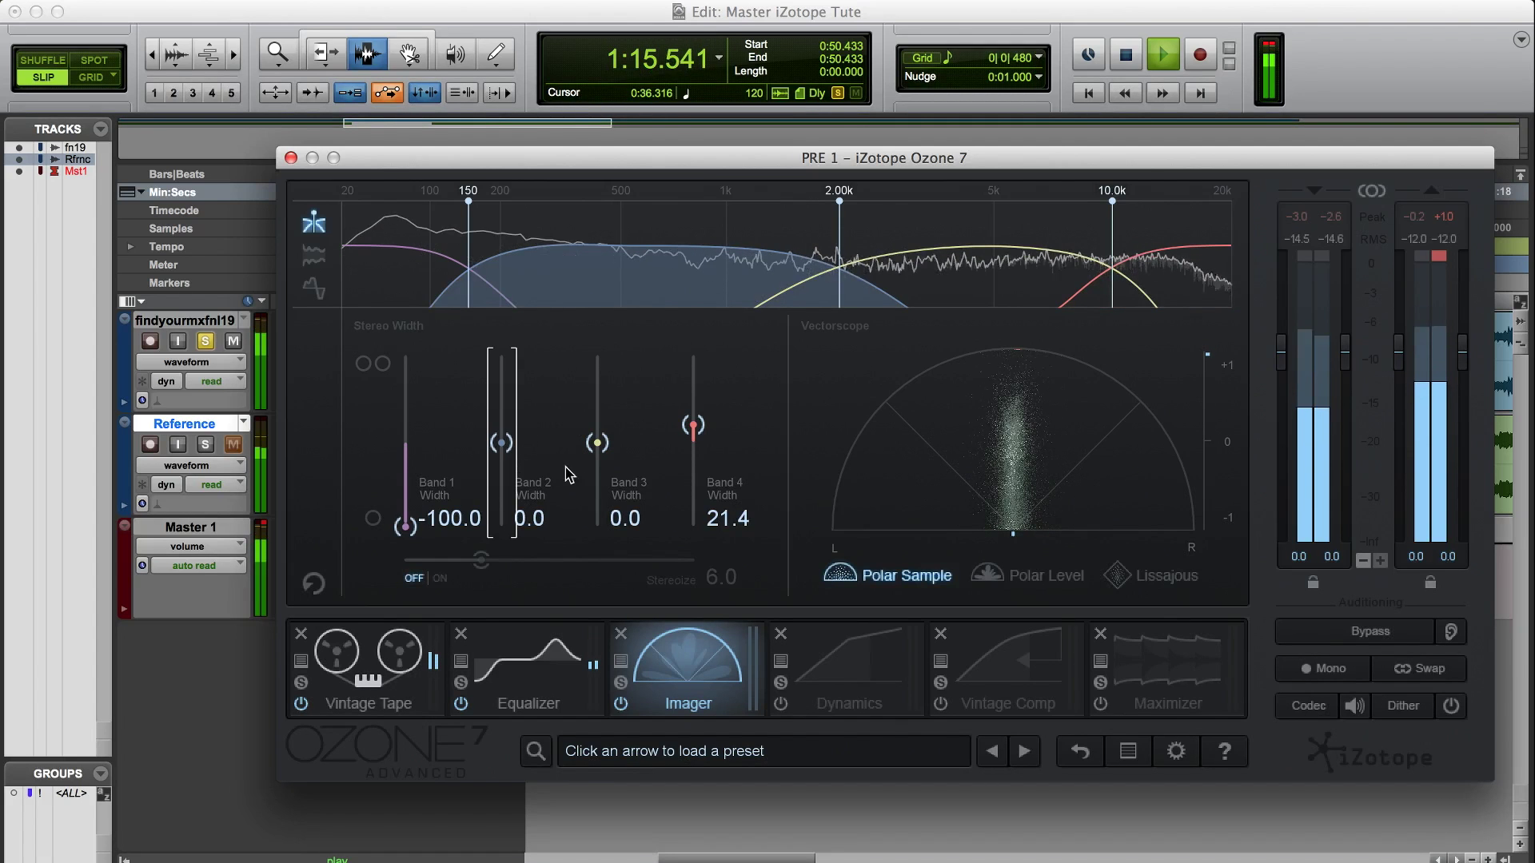The width and height of the screenshot is (1535, 863).
Task: Click the Swap channels button
Action: coord(1419,669)
